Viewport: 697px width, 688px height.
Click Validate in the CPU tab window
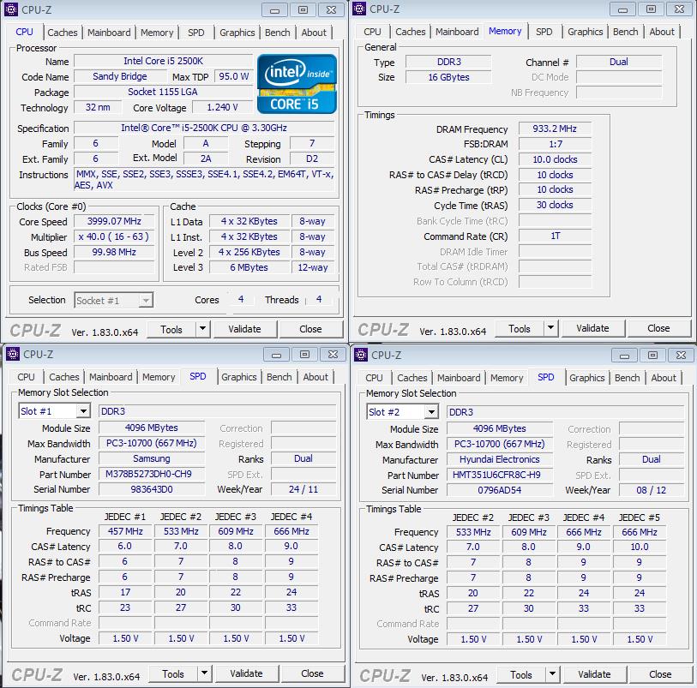tap(245, 329)
